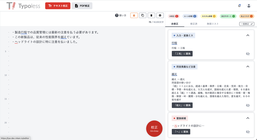Click into the text editor area
The width and height of the screenshot is (257, 140).
[x=84, y=80]
